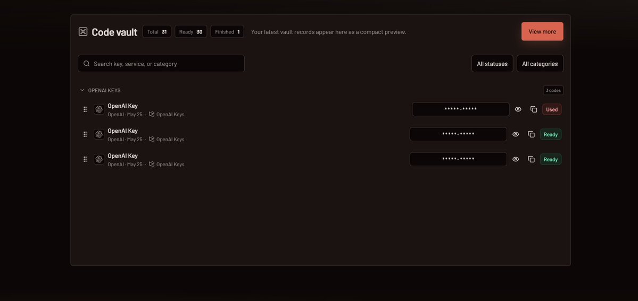
Task: Click category tree icon in last key row
Action: coord(152,164)
